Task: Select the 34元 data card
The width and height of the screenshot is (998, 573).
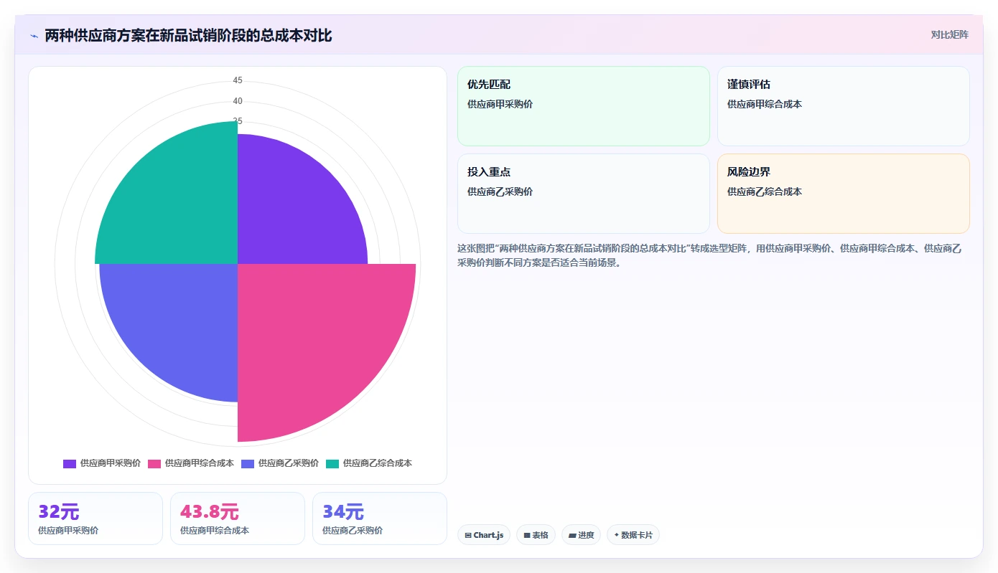Action: pyautogui.click(x=380, y=518)
